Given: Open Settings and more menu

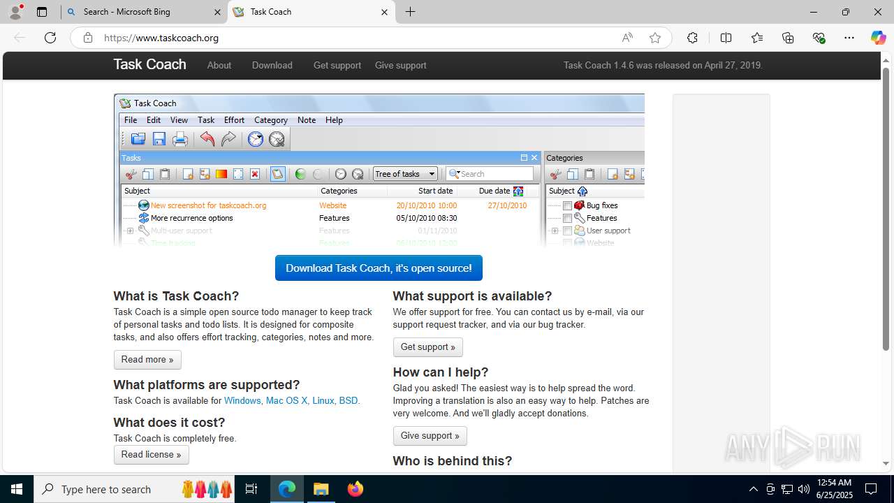Looking at the screenshot, I should coord(849,38).
